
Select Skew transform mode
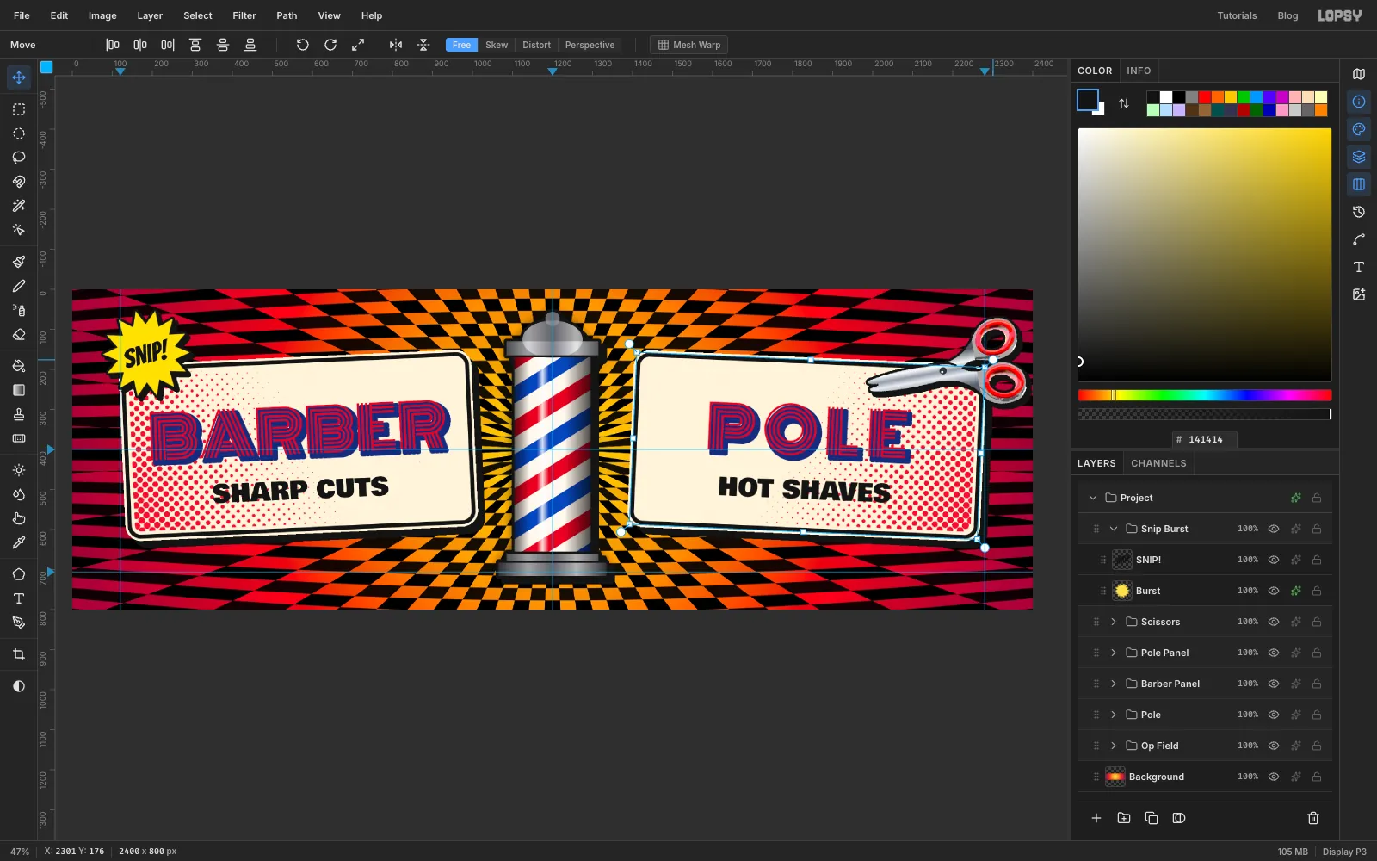pyautogui.click(x=497, y=45)
